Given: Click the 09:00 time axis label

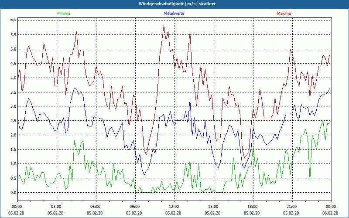Looking at the screenshot, I should pyautogui.click(x=135, y=206).
